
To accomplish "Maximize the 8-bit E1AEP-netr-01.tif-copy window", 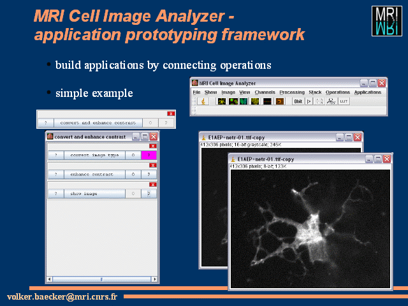I will (x=378, y=159).
